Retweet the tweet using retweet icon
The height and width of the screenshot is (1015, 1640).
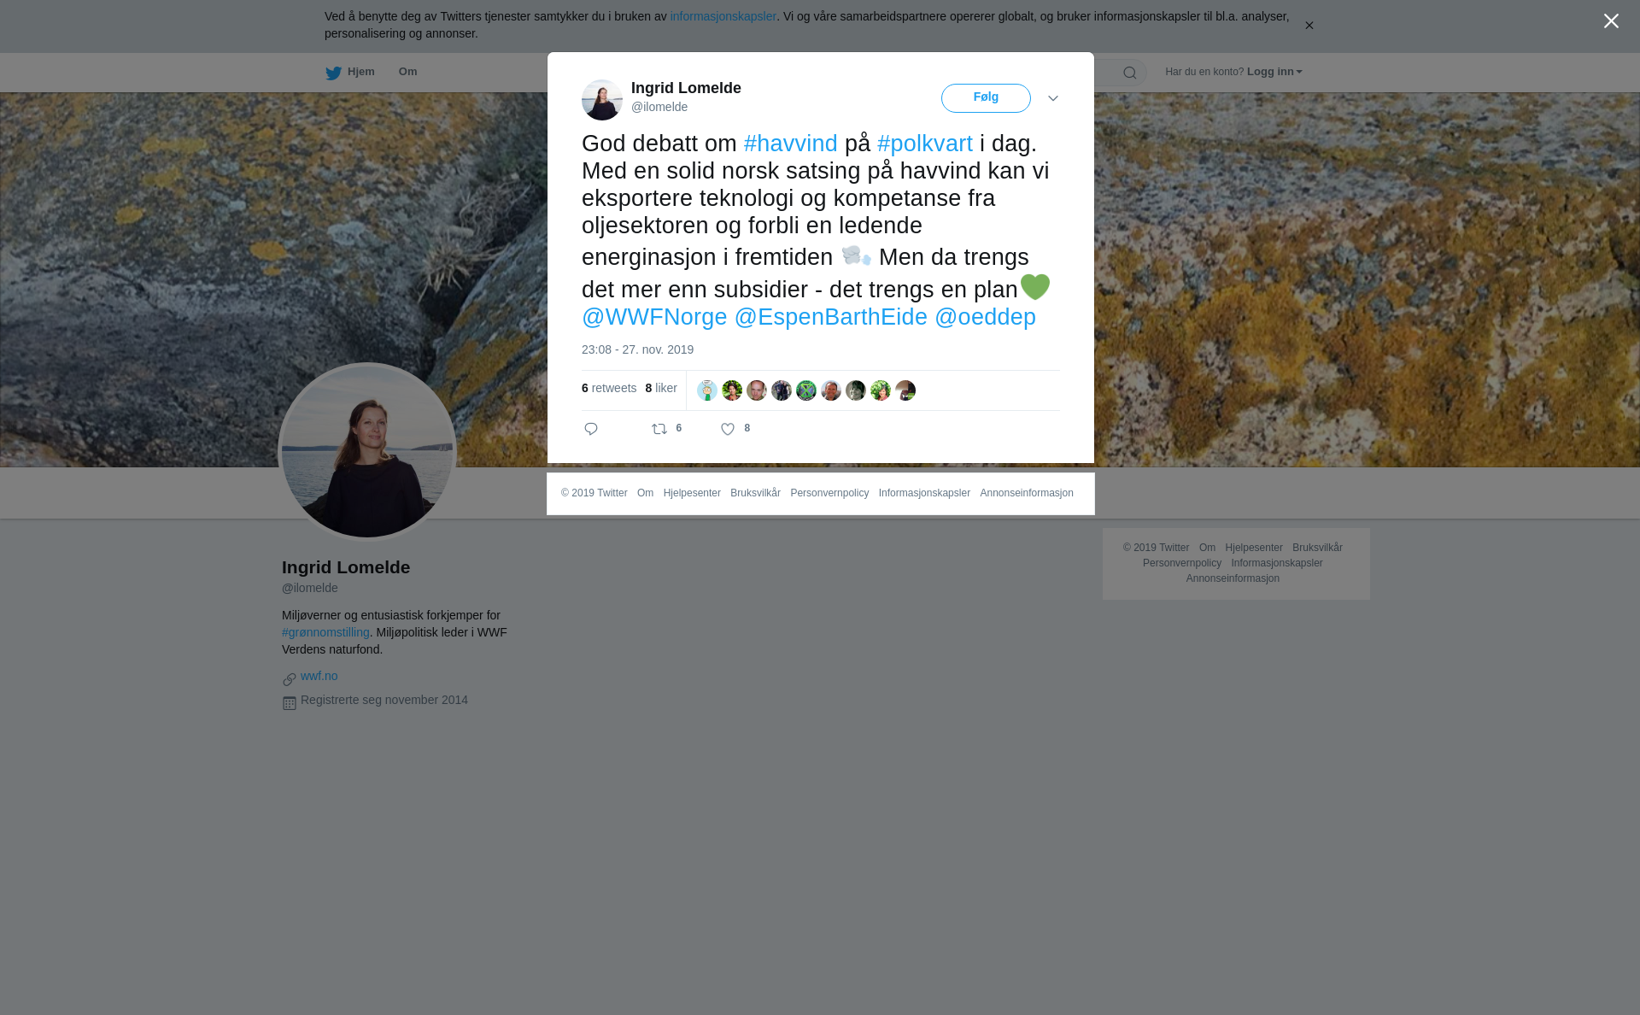point(659,429)
